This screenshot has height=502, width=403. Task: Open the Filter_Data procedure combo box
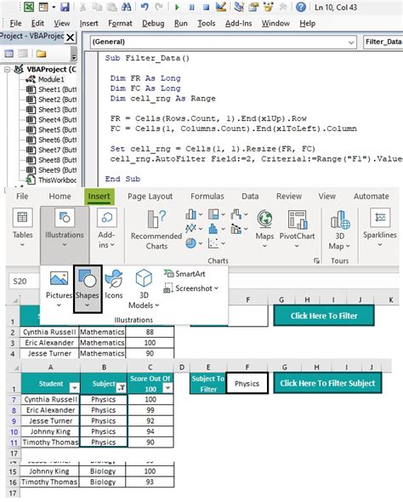click(383, 42)
